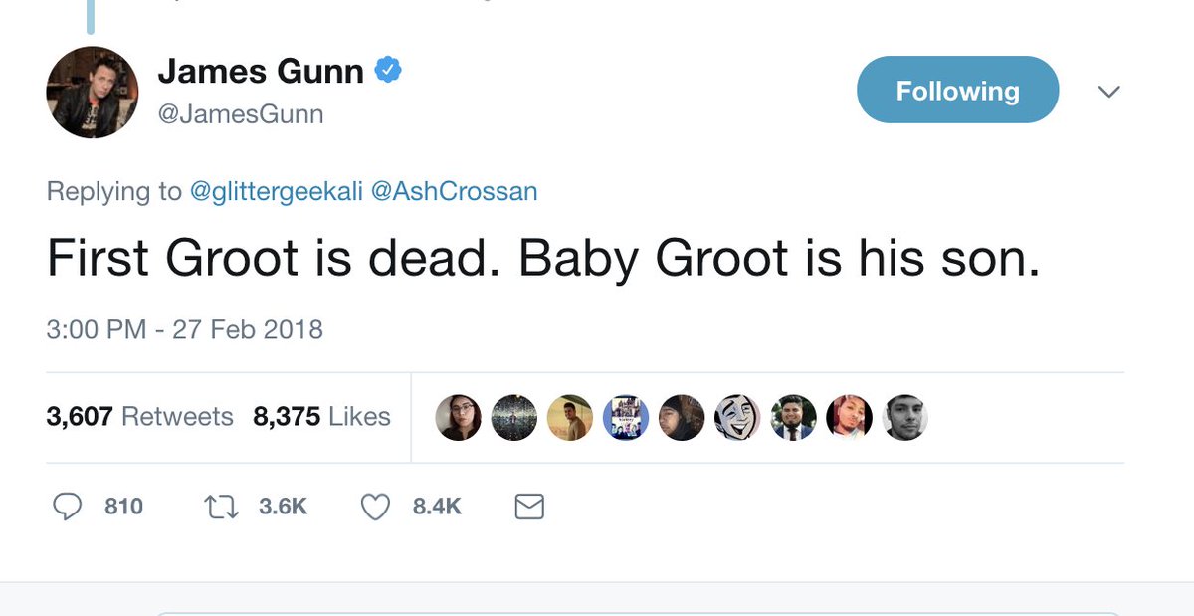Click the cartoon face liker avatar
1194x616 pixels.
point(737,417)
